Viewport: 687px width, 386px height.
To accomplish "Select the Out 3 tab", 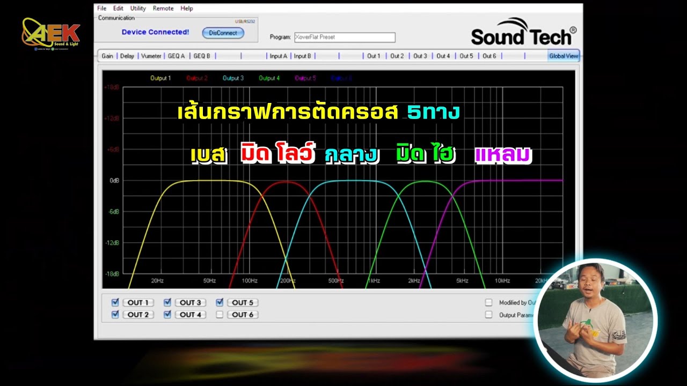I will click(x=420, y=56).
